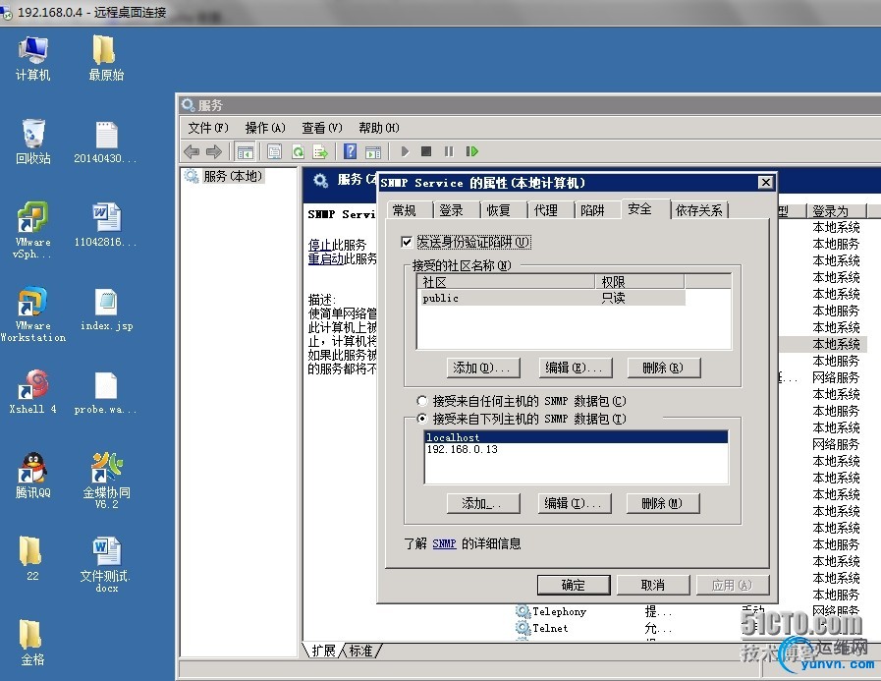Toggle the show/hide console tree icon

245,151
